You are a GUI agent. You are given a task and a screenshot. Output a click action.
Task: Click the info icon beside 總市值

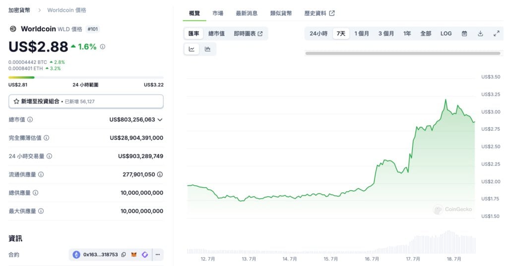tap(30, 119)
